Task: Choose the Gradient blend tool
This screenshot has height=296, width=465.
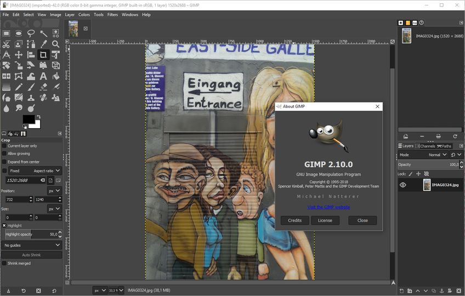Action: tap(6, 87)
